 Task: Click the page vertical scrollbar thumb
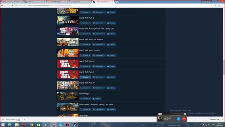(224, 67)
